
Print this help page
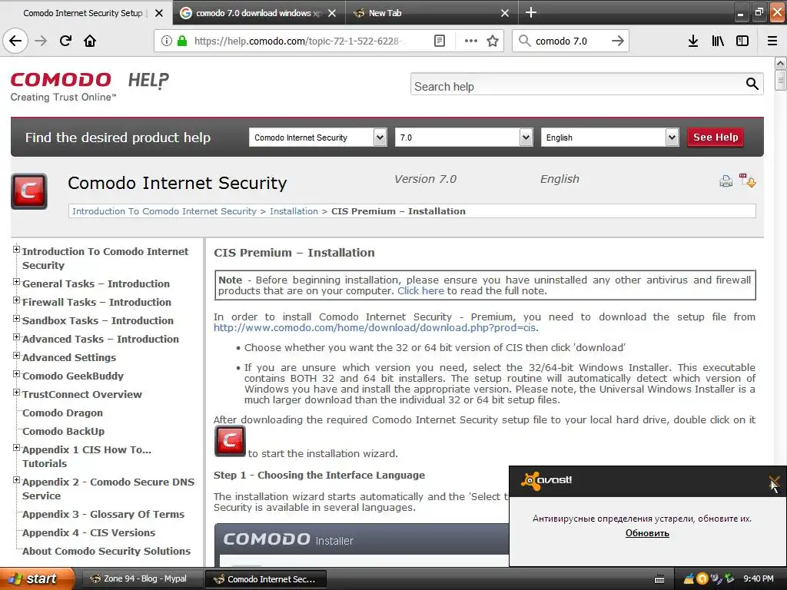pyautogui.click(x=726, y=181)
